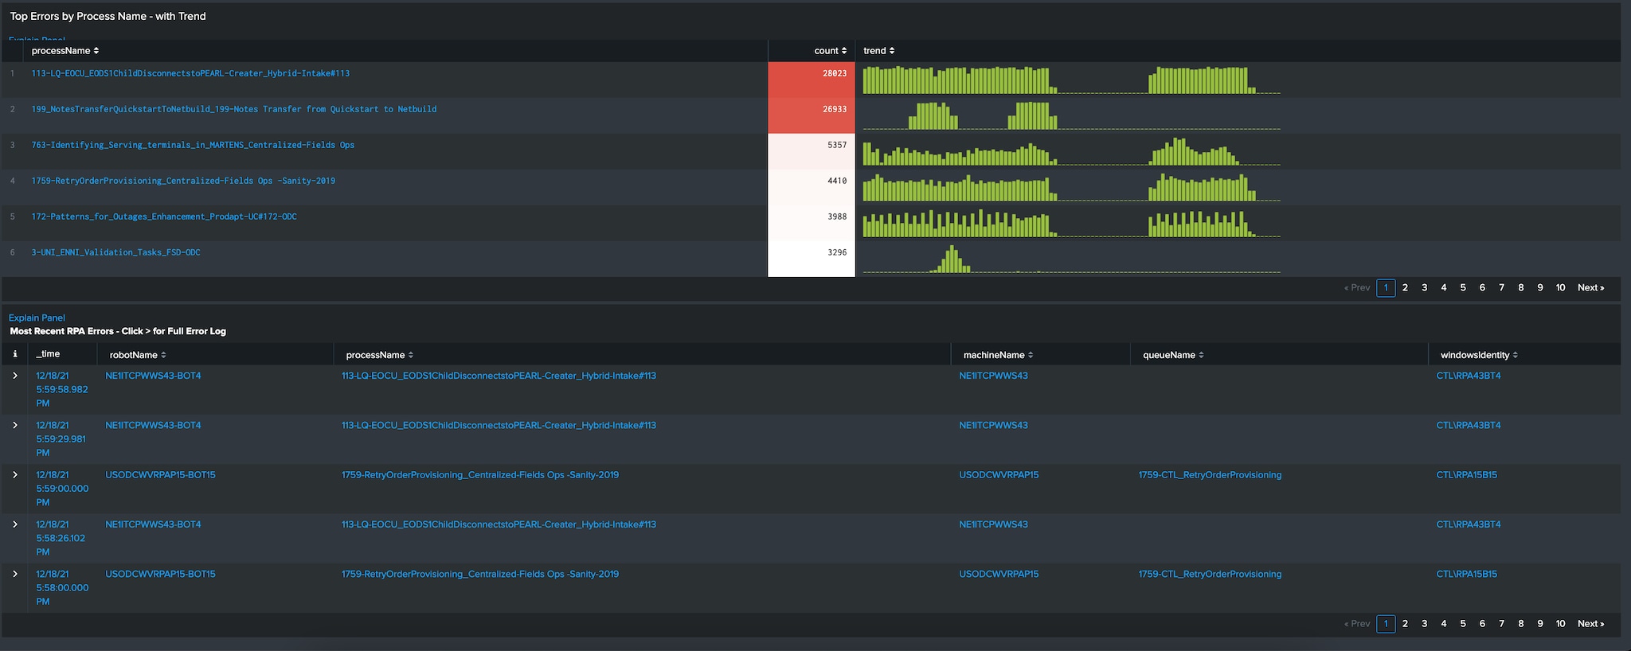
Task: Click robot NE1ITCPWWS43-BOT4 in first error row
Action: [x=153, y=376]
